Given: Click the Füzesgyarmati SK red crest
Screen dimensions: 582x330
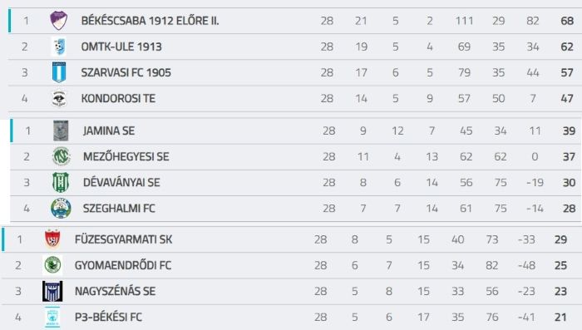Looking at the screenshot, I should click(52, 239).
